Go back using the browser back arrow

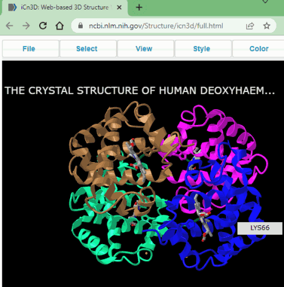tap(9, 26)
